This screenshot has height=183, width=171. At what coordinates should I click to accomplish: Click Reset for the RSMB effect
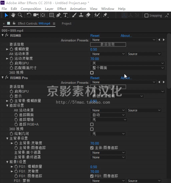click(95, 36)
